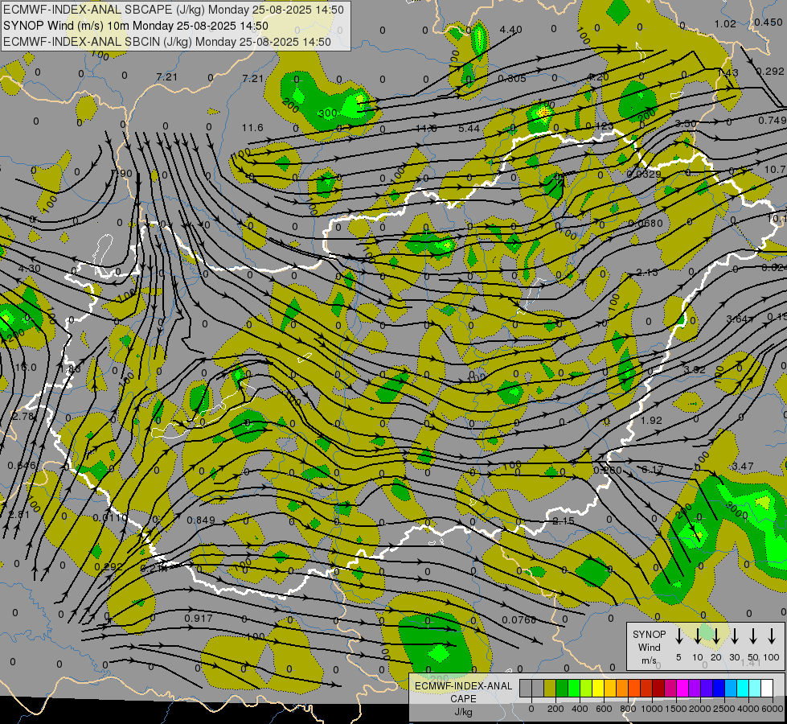Viewport: 787px width, 724px height.
Task: Click the 10 m/s wind arrow symbol
Action: coord(698,636)
